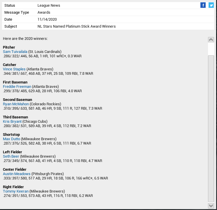Screen dimensions: 217x210
Task: Share message via the Facebook icon
Action: 203,5
